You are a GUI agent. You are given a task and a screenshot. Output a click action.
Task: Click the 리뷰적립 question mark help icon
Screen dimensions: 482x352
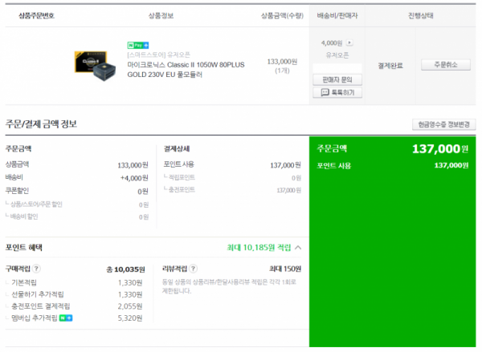[193, 269]
